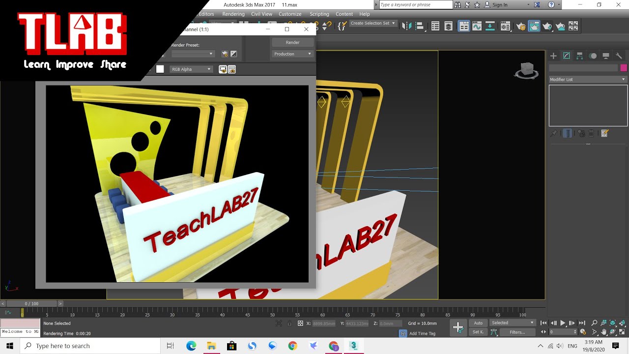The height and width of the screenshot is (354, 629).
Task: Toggle the Ribbon display
Action: [463, 26]
